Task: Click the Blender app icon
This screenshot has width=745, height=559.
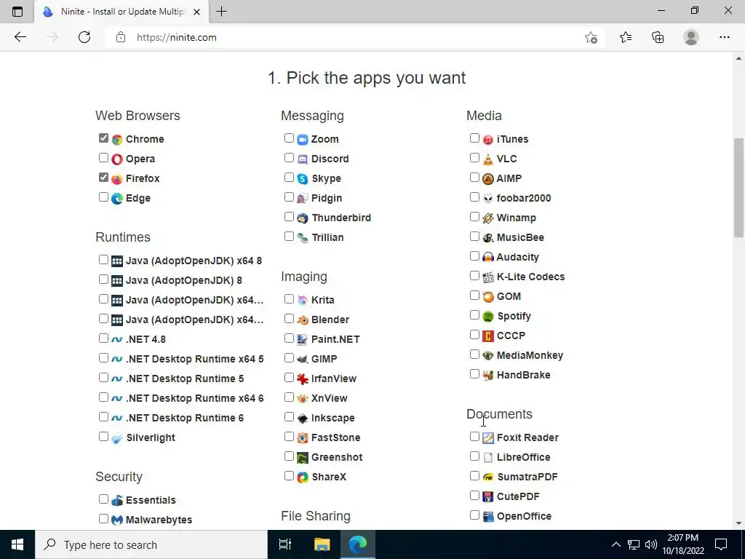Action: pyautogui.click(x=303, y=320)
